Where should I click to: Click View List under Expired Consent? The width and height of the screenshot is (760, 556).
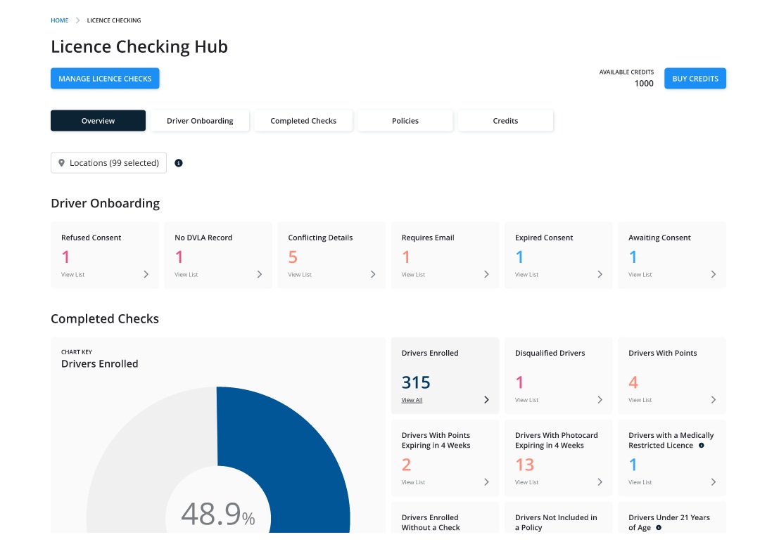tap(526, 275)
